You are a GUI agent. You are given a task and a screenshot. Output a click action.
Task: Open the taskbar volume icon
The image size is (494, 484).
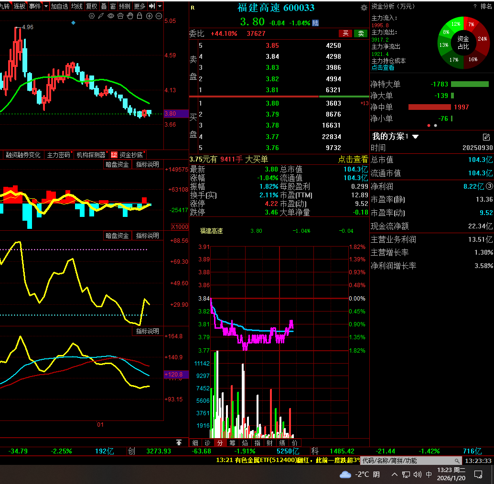pyautogui.click(x=418, y=474)
